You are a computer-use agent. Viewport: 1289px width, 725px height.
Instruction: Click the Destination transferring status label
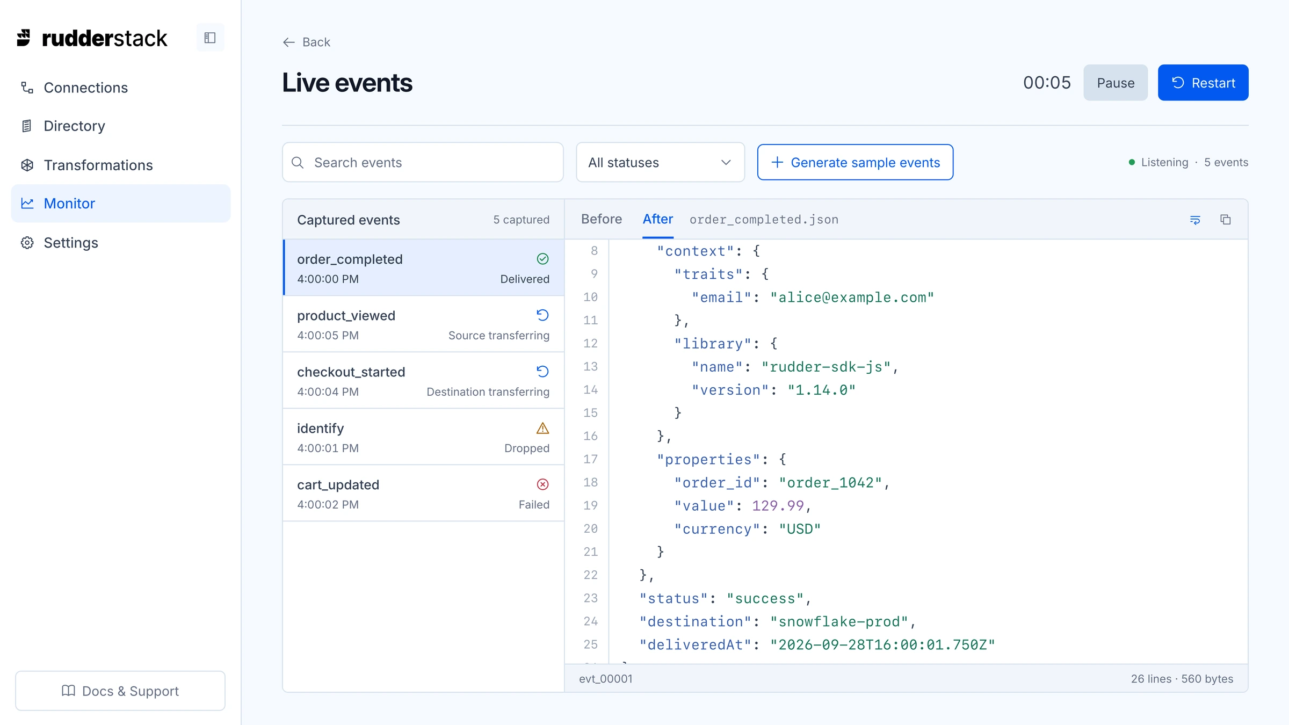[x=488, y=392]
